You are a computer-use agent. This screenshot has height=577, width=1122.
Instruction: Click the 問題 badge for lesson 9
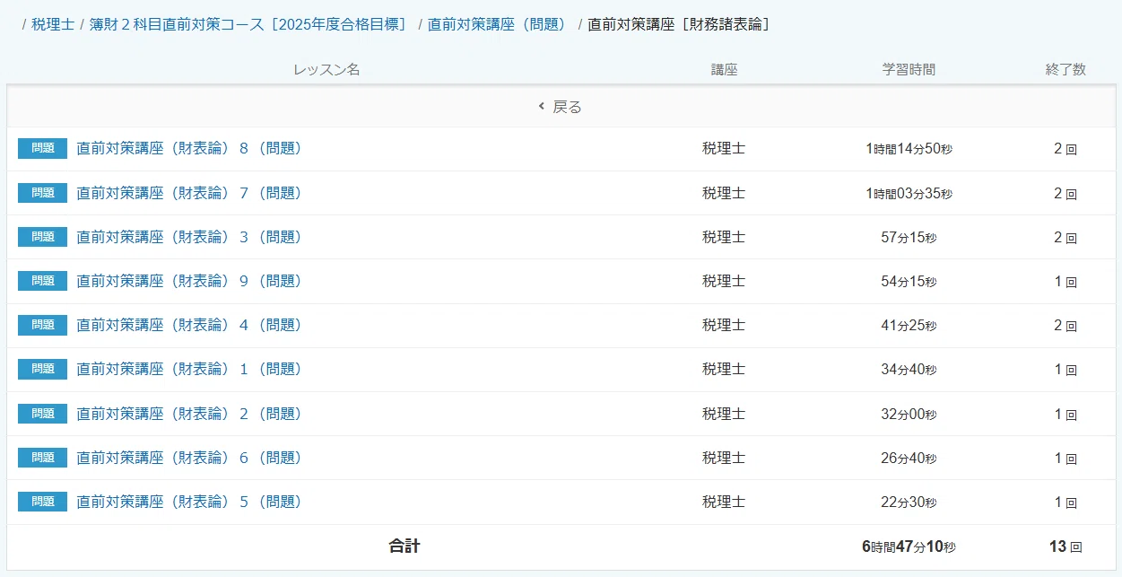pyautogui.click(x=42, y=280)
